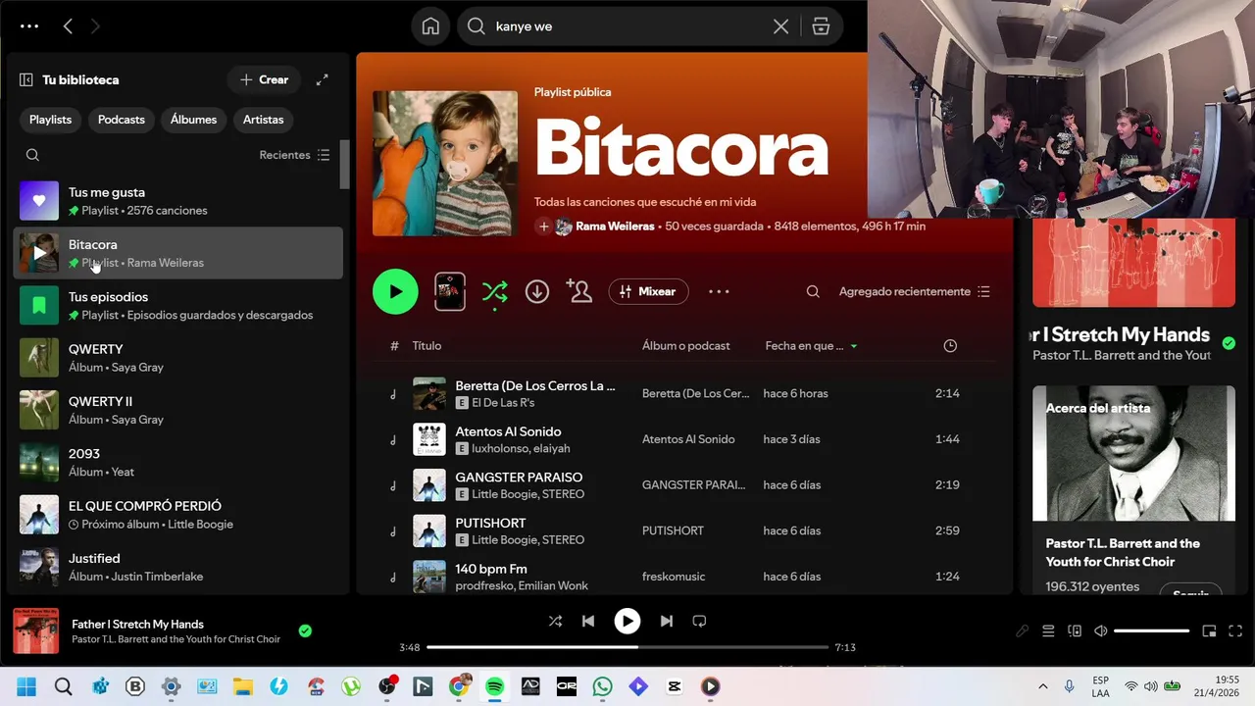The height and width of the screenshot is (706, 1255).
Task: Open artist El De Las R's
Action: click(x=503, y=403)
